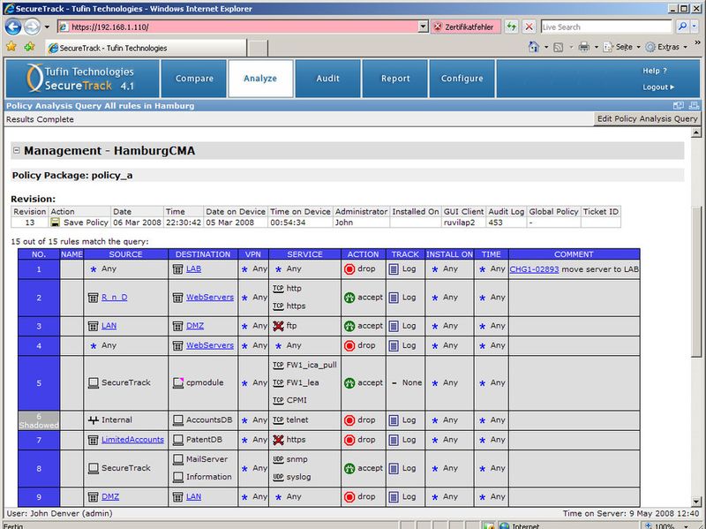706x529 pixels.
Task: Click Edit Policy Analysis Query button
Action: click(647, 119)
